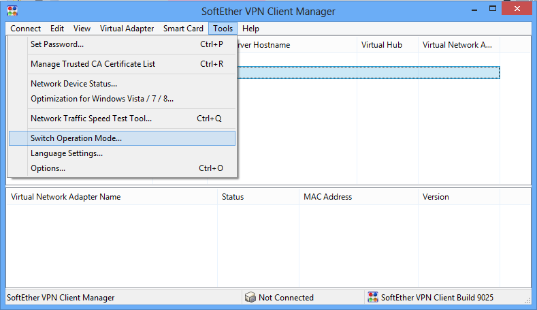This screenshot has height=310, width=537.
Task: Open the View menu
Action: [x=82, y=29]
